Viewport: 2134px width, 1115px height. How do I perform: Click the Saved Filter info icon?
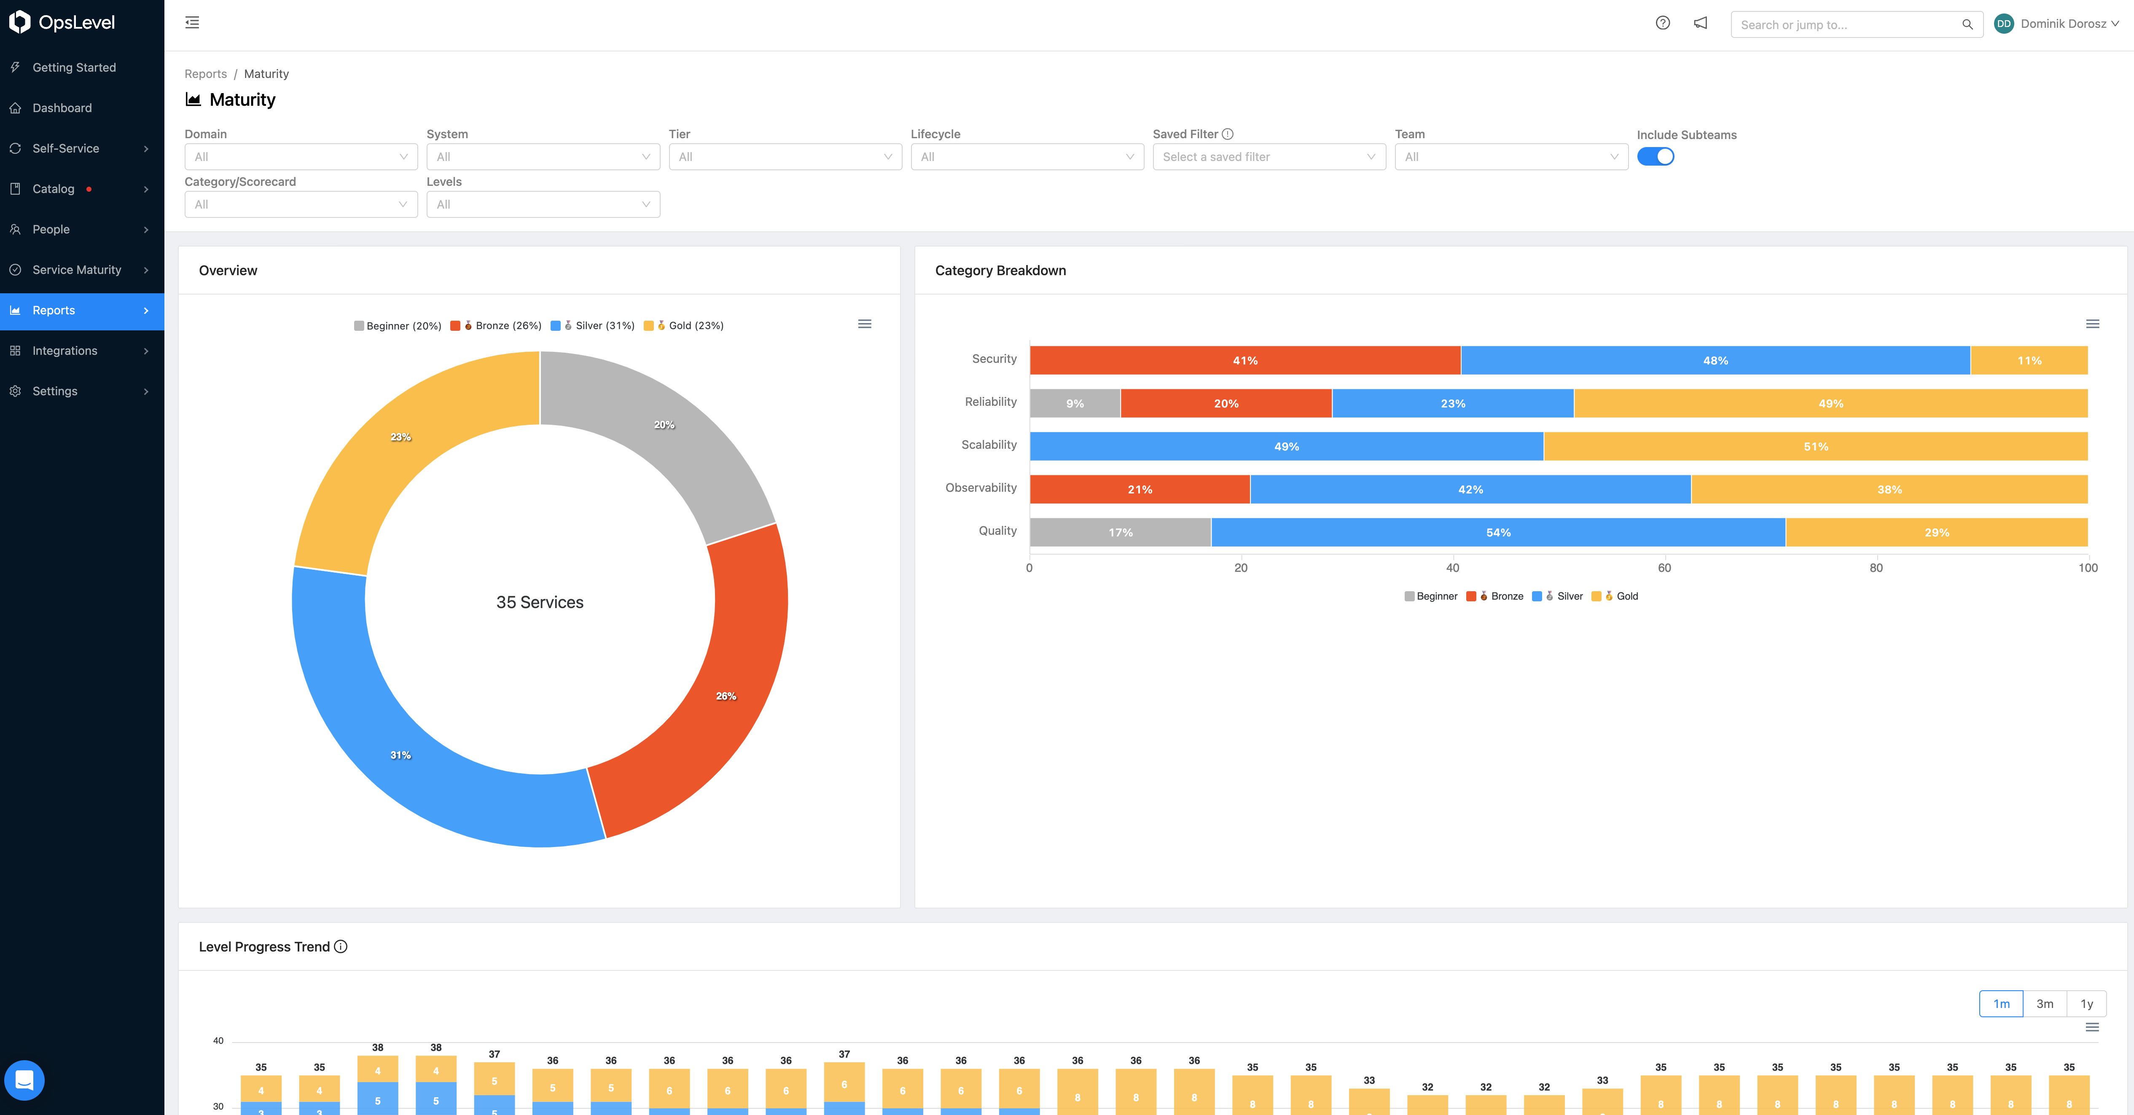tap(1228, 134)
